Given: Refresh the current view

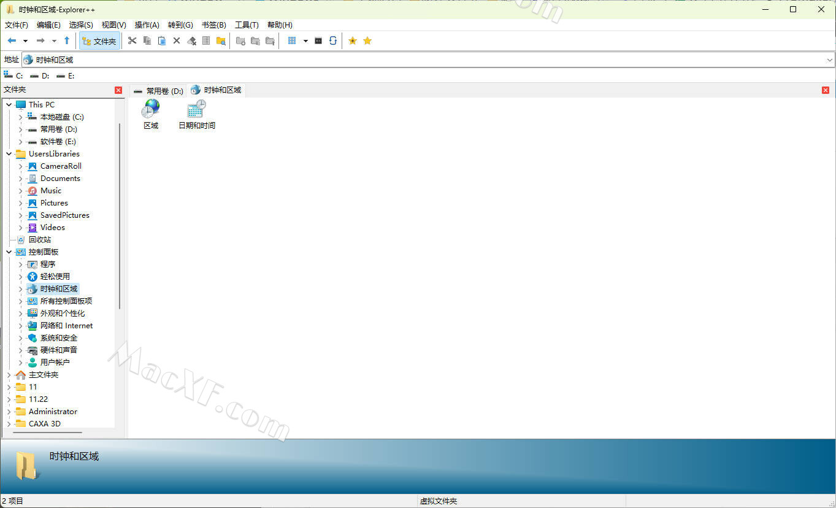Looking at the screenshot, I should coord(333,40).
